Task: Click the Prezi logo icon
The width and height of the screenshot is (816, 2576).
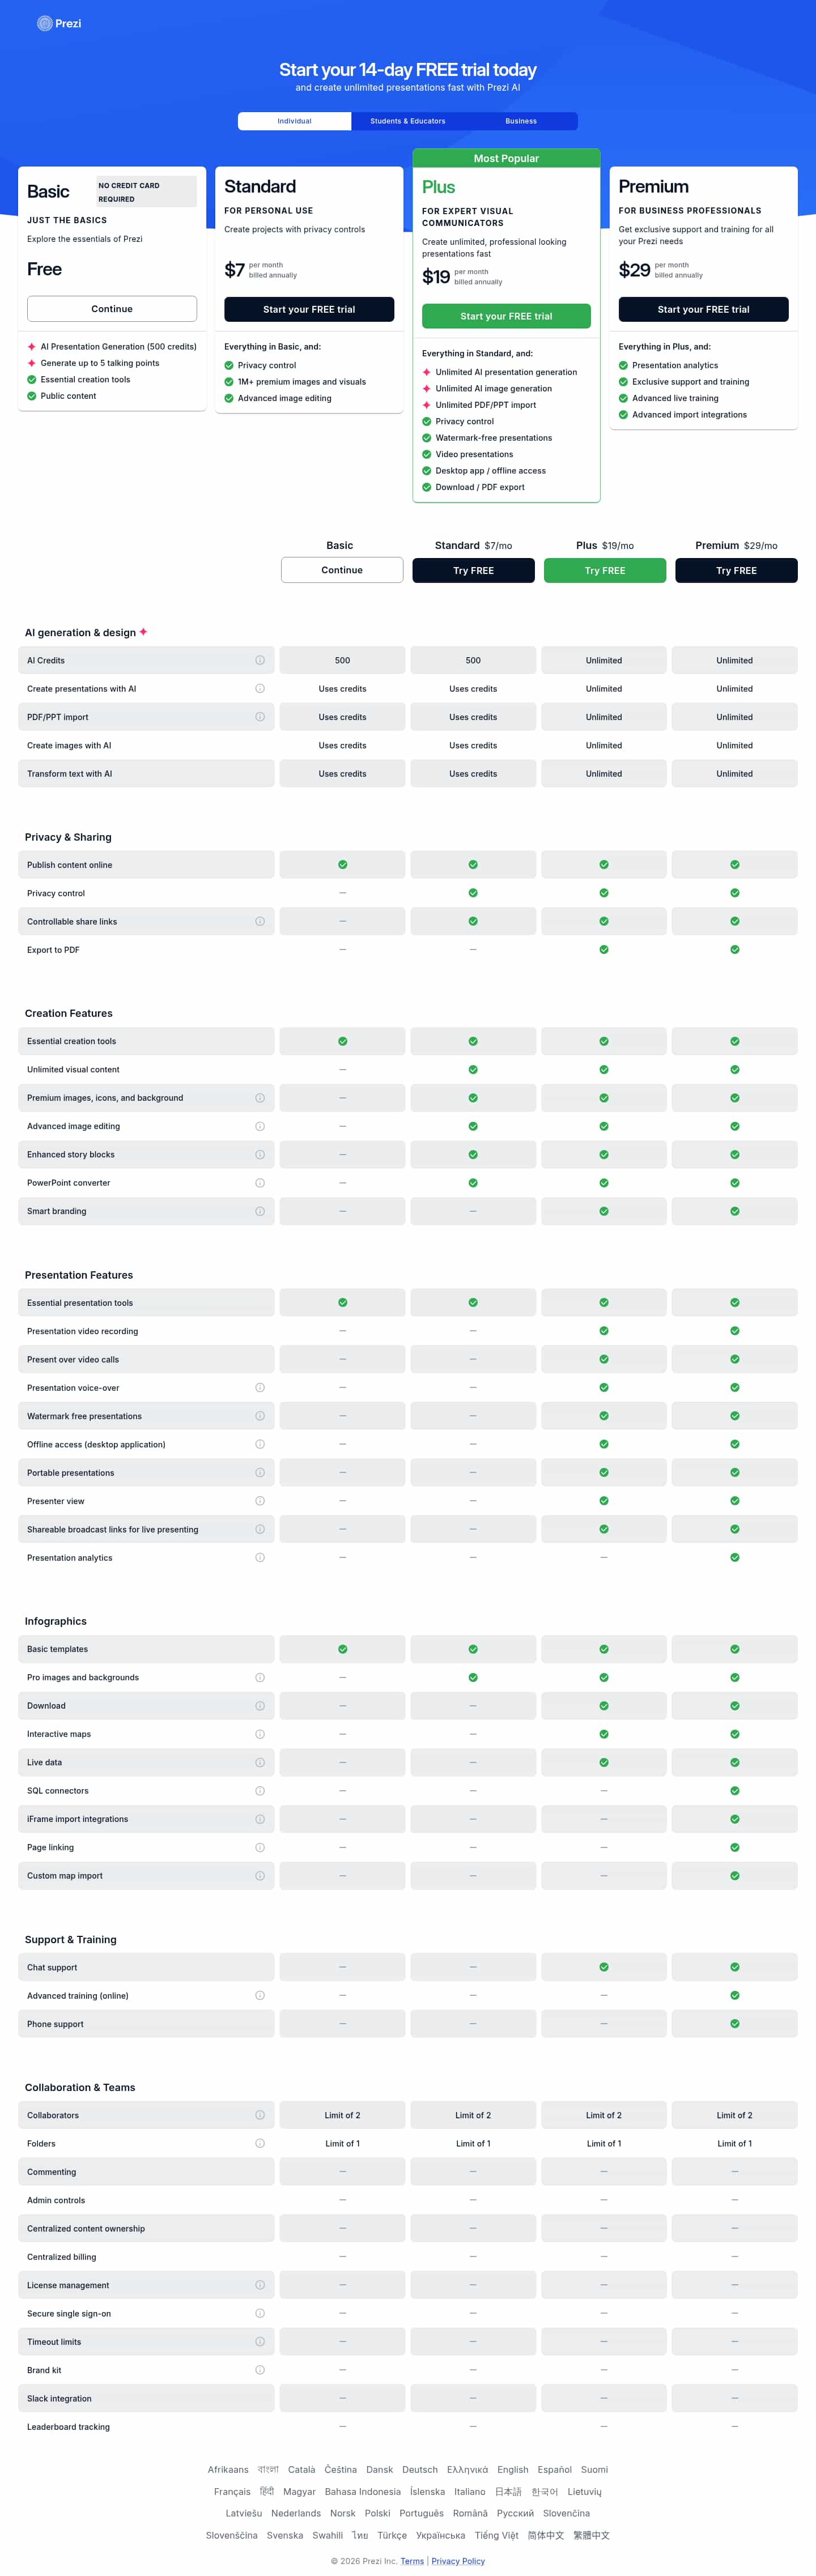Action: [x=44, y=24]
